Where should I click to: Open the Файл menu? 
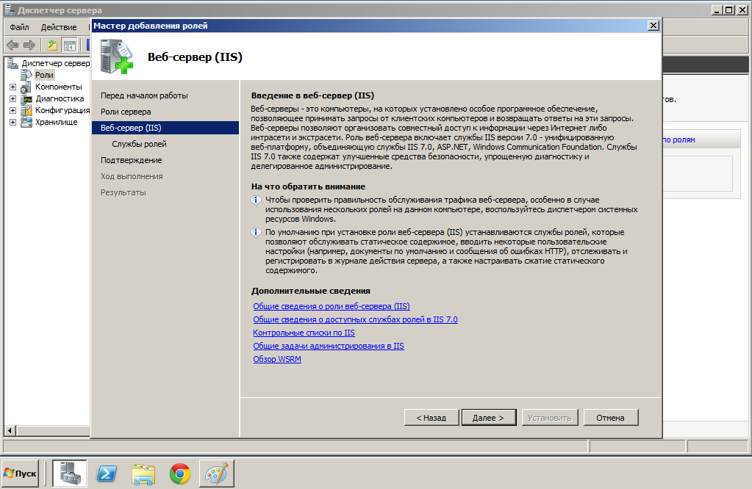19,27
